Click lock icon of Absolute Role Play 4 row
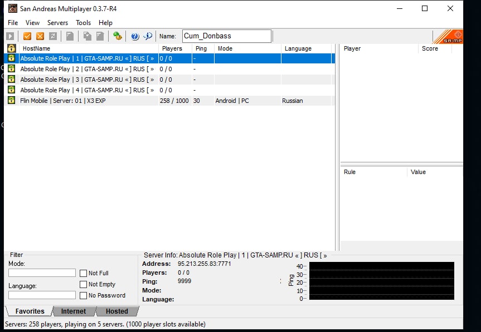The width and height of the screenshot is (481, 332). 11,90
